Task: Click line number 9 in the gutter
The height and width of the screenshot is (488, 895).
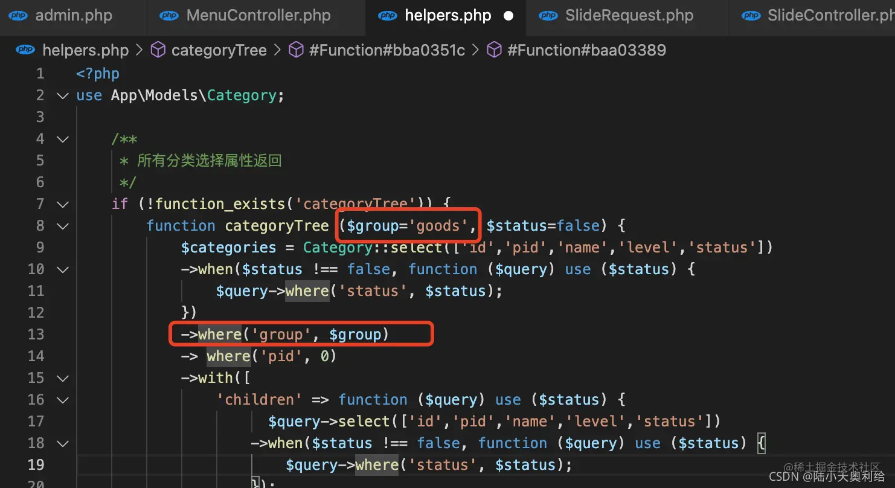Action: (x=40, y=248)
